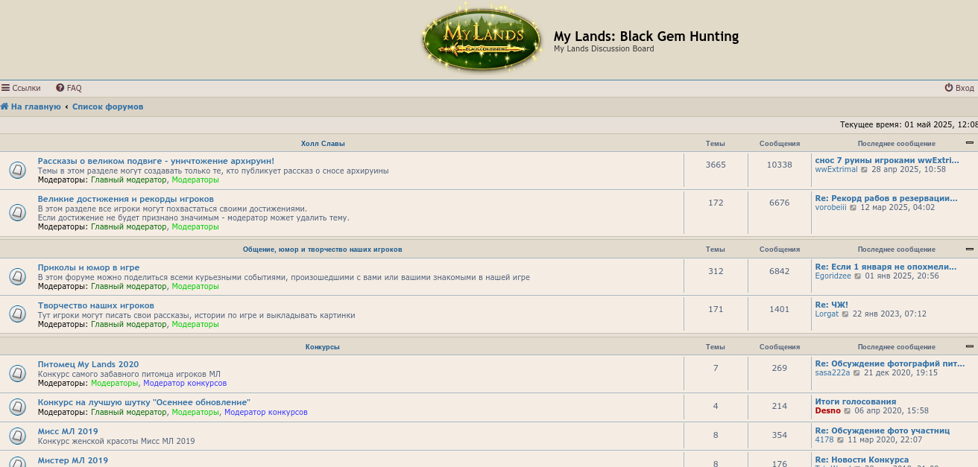Screen dimensions: 978x467
Task: Click forum icon beside Великие достижения и рекорды
Action: 18,212
